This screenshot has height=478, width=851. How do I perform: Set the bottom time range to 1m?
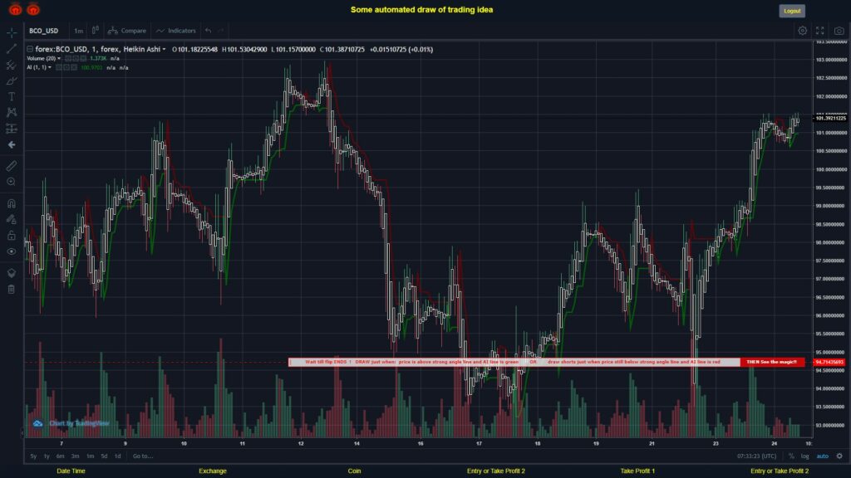(90, 456)
